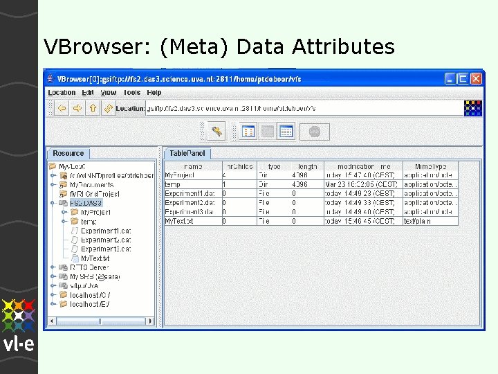498x374 pixels.
Task: Sort by the name column header
Action: point(193,166)
